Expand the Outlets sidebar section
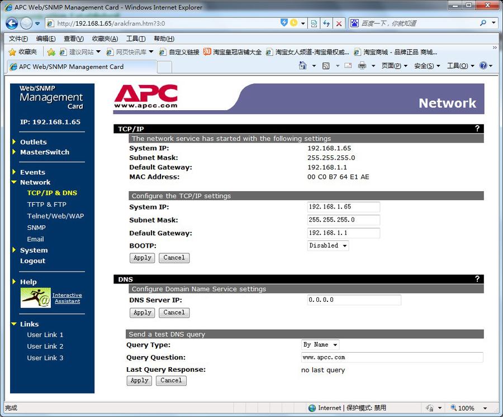This screenshot has height=417, width=503. (x=33, y=142)
